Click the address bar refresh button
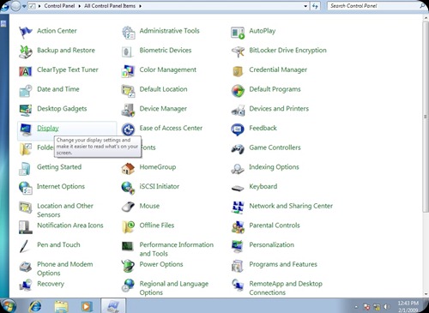Screen dimensions: 429x313 (x=315, y=6)
